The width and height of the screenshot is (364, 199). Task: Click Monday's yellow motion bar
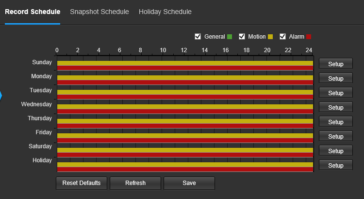(x=185, y=78)
